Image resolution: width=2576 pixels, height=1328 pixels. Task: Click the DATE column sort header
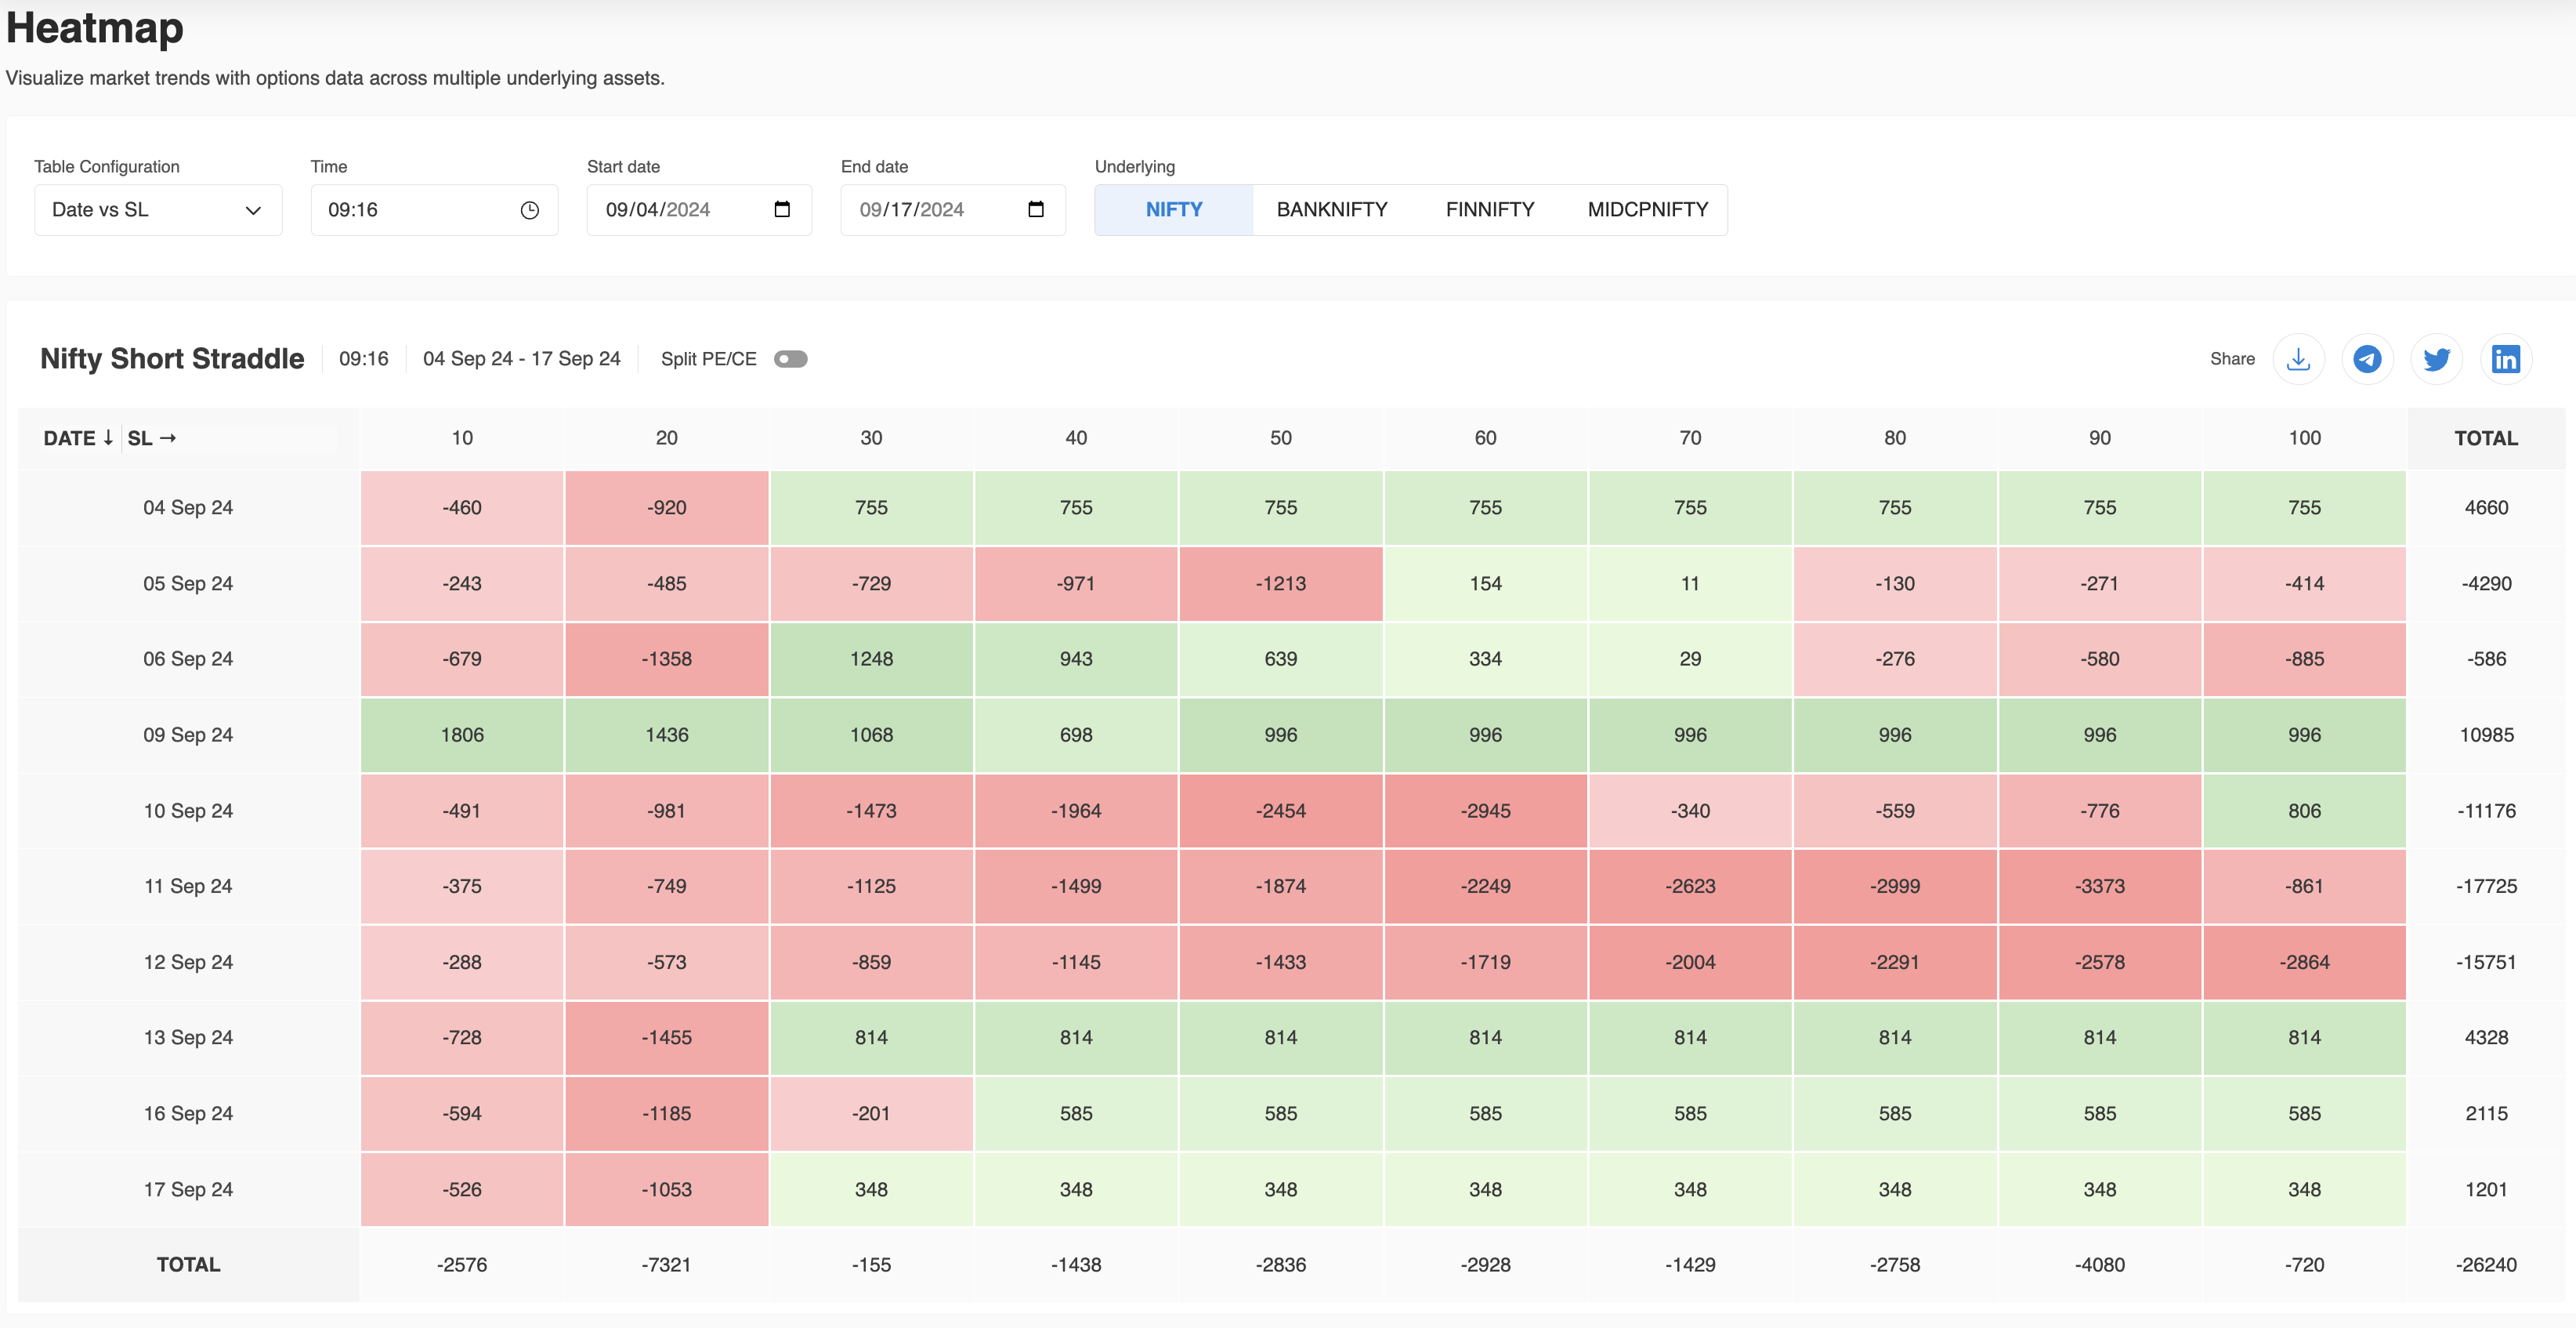[x=79, y=438]
